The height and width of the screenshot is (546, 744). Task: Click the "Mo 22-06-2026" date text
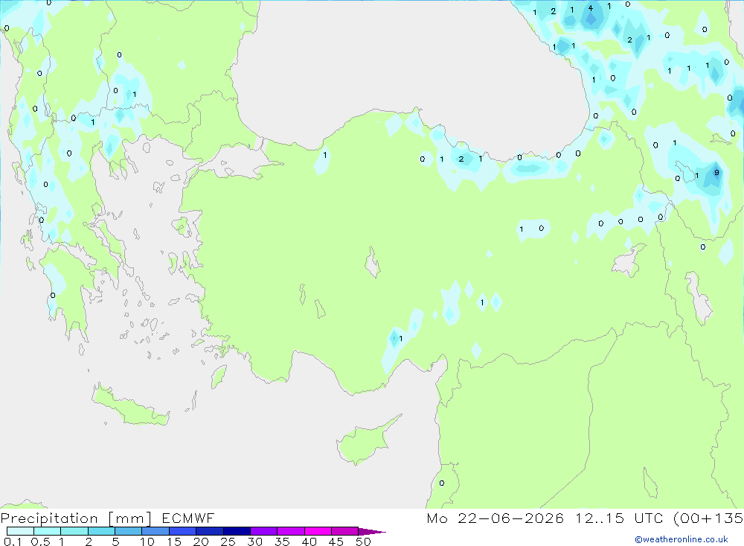pyautogui.click(x=495, y=518)
